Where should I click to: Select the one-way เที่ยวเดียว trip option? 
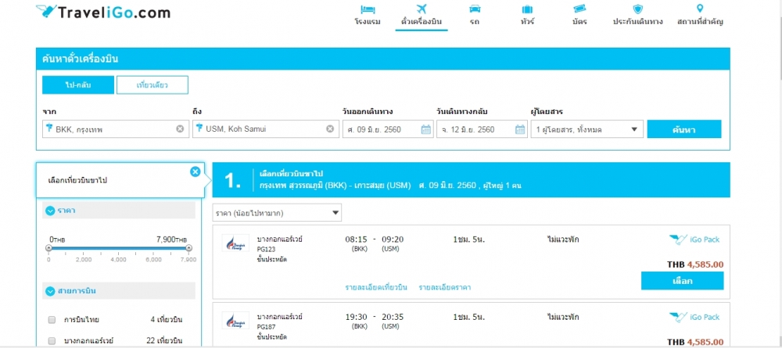click(152, 84)
